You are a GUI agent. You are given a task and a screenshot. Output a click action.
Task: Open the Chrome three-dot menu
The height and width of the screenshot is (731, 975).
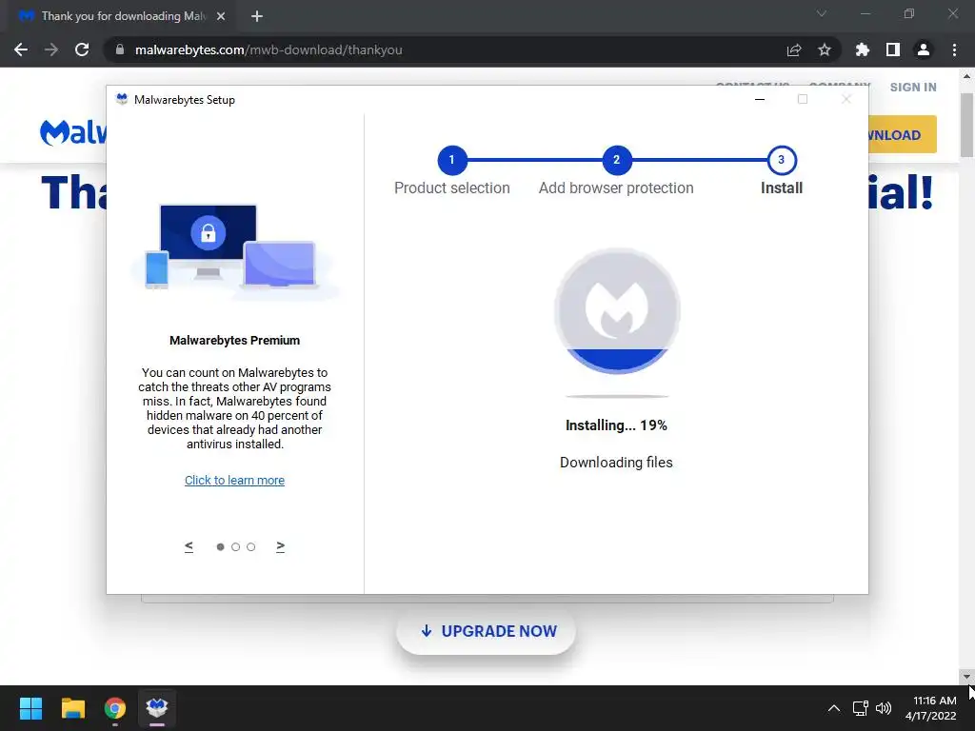(x=954, y=49)
